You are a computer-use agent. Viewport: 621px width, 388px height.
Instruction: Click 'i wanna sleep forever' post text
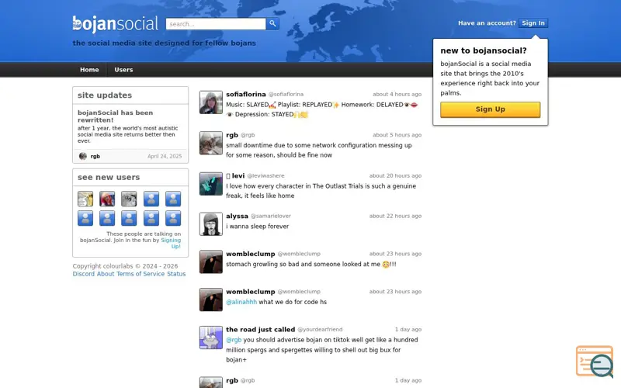click(x=258, y=227)
